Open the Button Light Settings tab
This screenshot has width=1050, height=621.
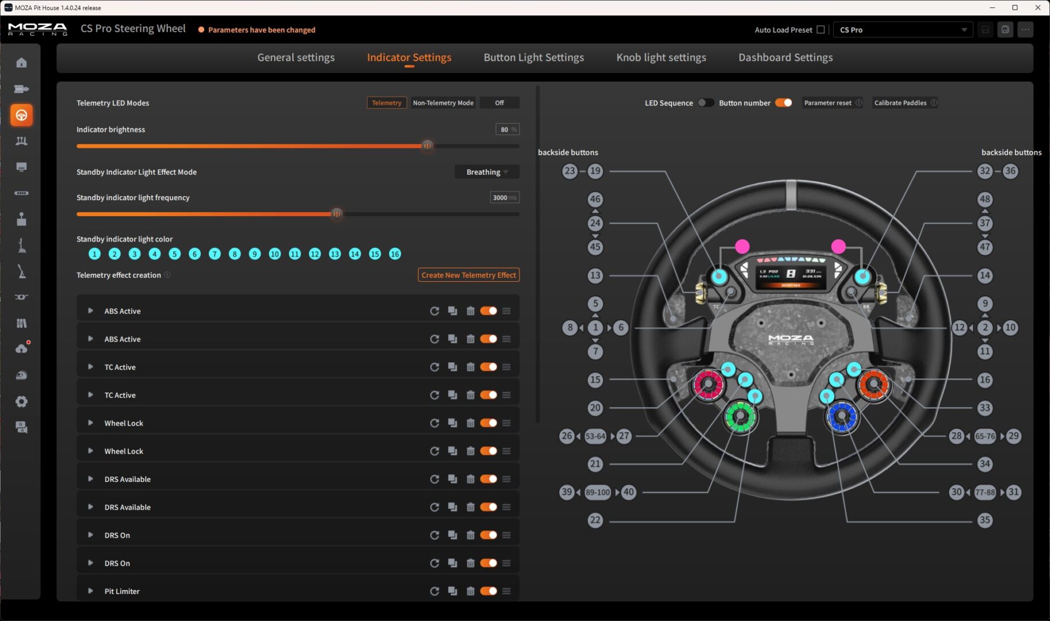534,57
